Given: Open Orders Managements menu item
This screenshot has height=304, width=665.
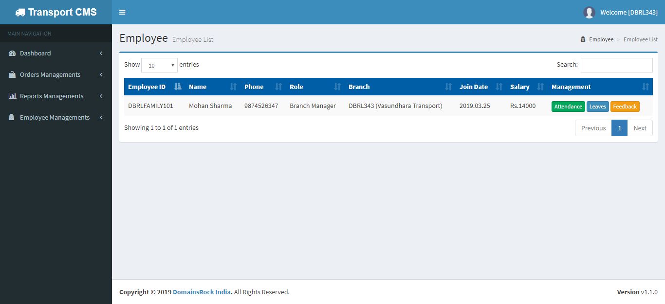Looking at the screenshot, I should pyautogui.click(x=56, y=74).
